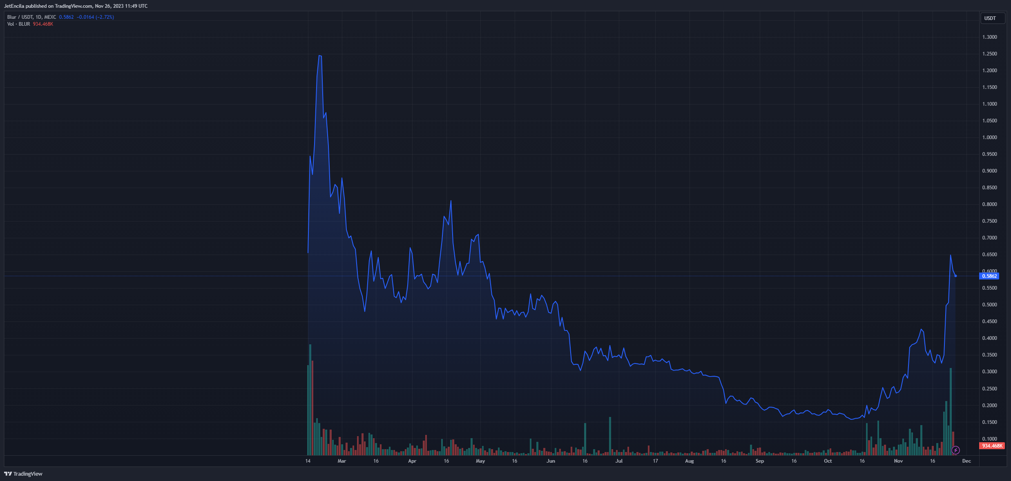Click the 1.1000 price axis label
This screenshot has height=481, width=1011.
pyautogui.click(x=990, y=104)
